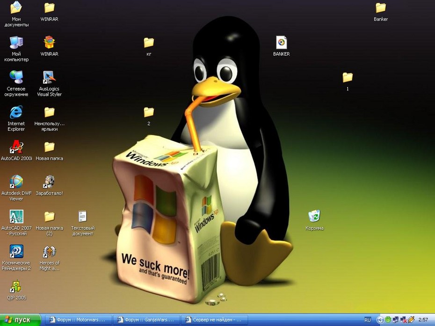Screen dimensions: 435x326
Task: Switch to Форум :: Motorwars taskbar window
Action: (x=78, y=320)
